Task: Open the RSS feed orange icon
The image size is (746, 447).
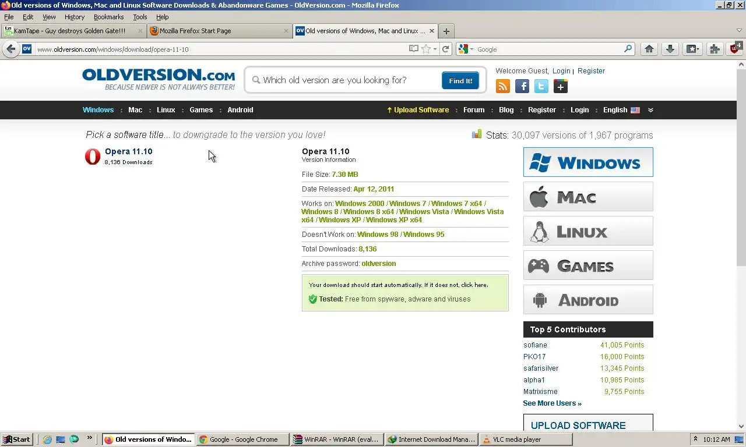Action: pos(503,87)
